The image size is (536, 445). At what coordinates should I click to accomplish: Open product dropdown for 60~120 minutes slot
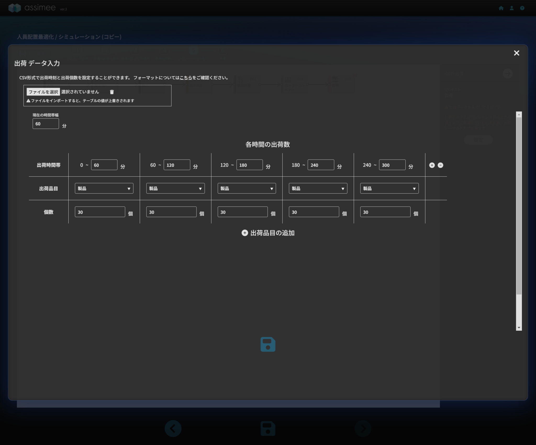(175, 188)
